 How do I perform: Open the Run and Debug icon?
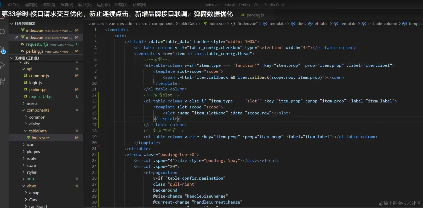(2, 65)
